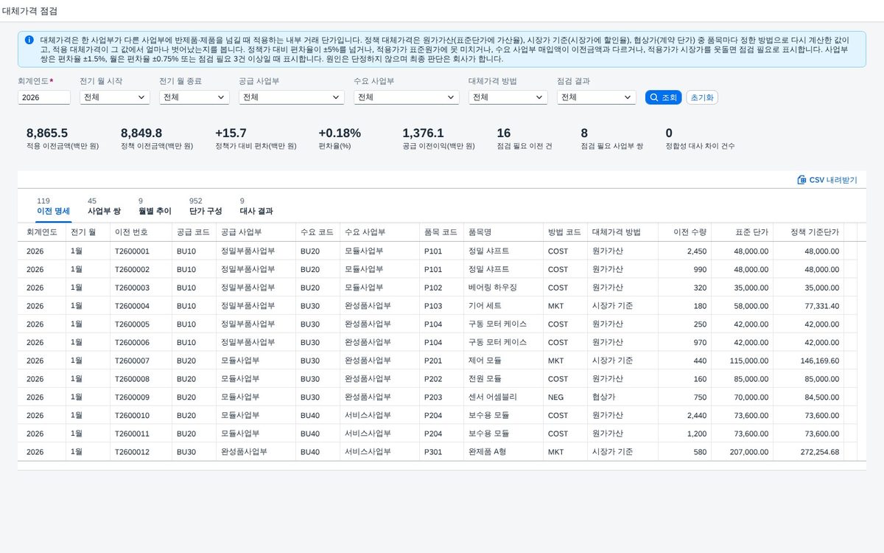Click the 전기 월 column header
884x553 pixels.
88,232
